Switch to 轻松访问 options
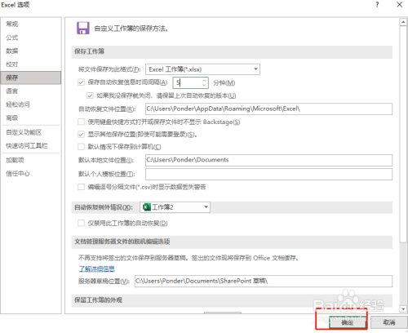 18,104
